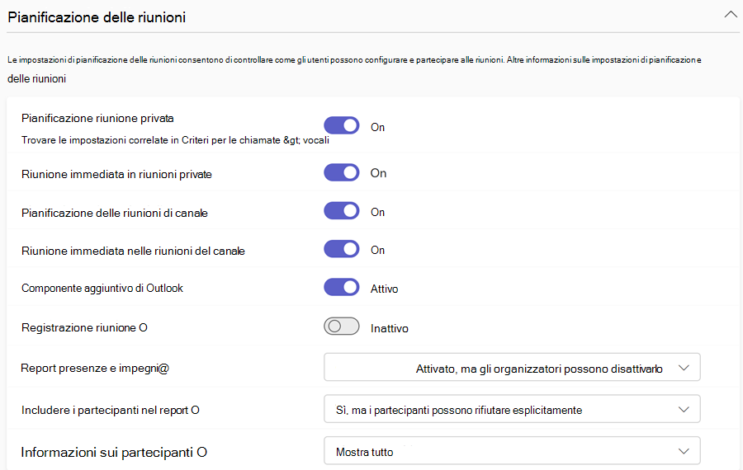Switch off Componente aggiuntivo di Outlook

(x=342, y=287)
